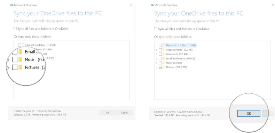The image size is (275, 133).
Task: Expand the Altspace Photos folder in right dialog
Action: (157, 50)
